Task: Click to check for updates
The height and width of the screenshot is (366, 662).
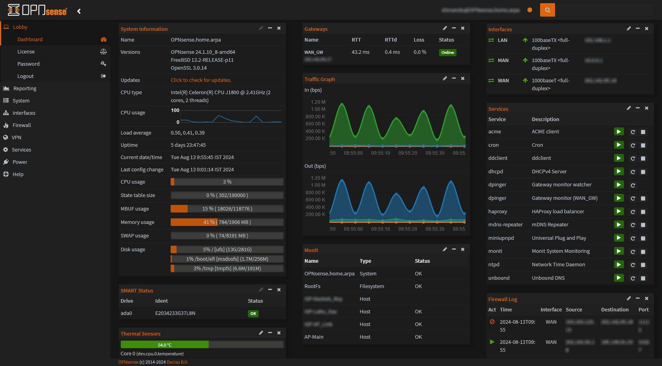Action: tap(201, 80)
